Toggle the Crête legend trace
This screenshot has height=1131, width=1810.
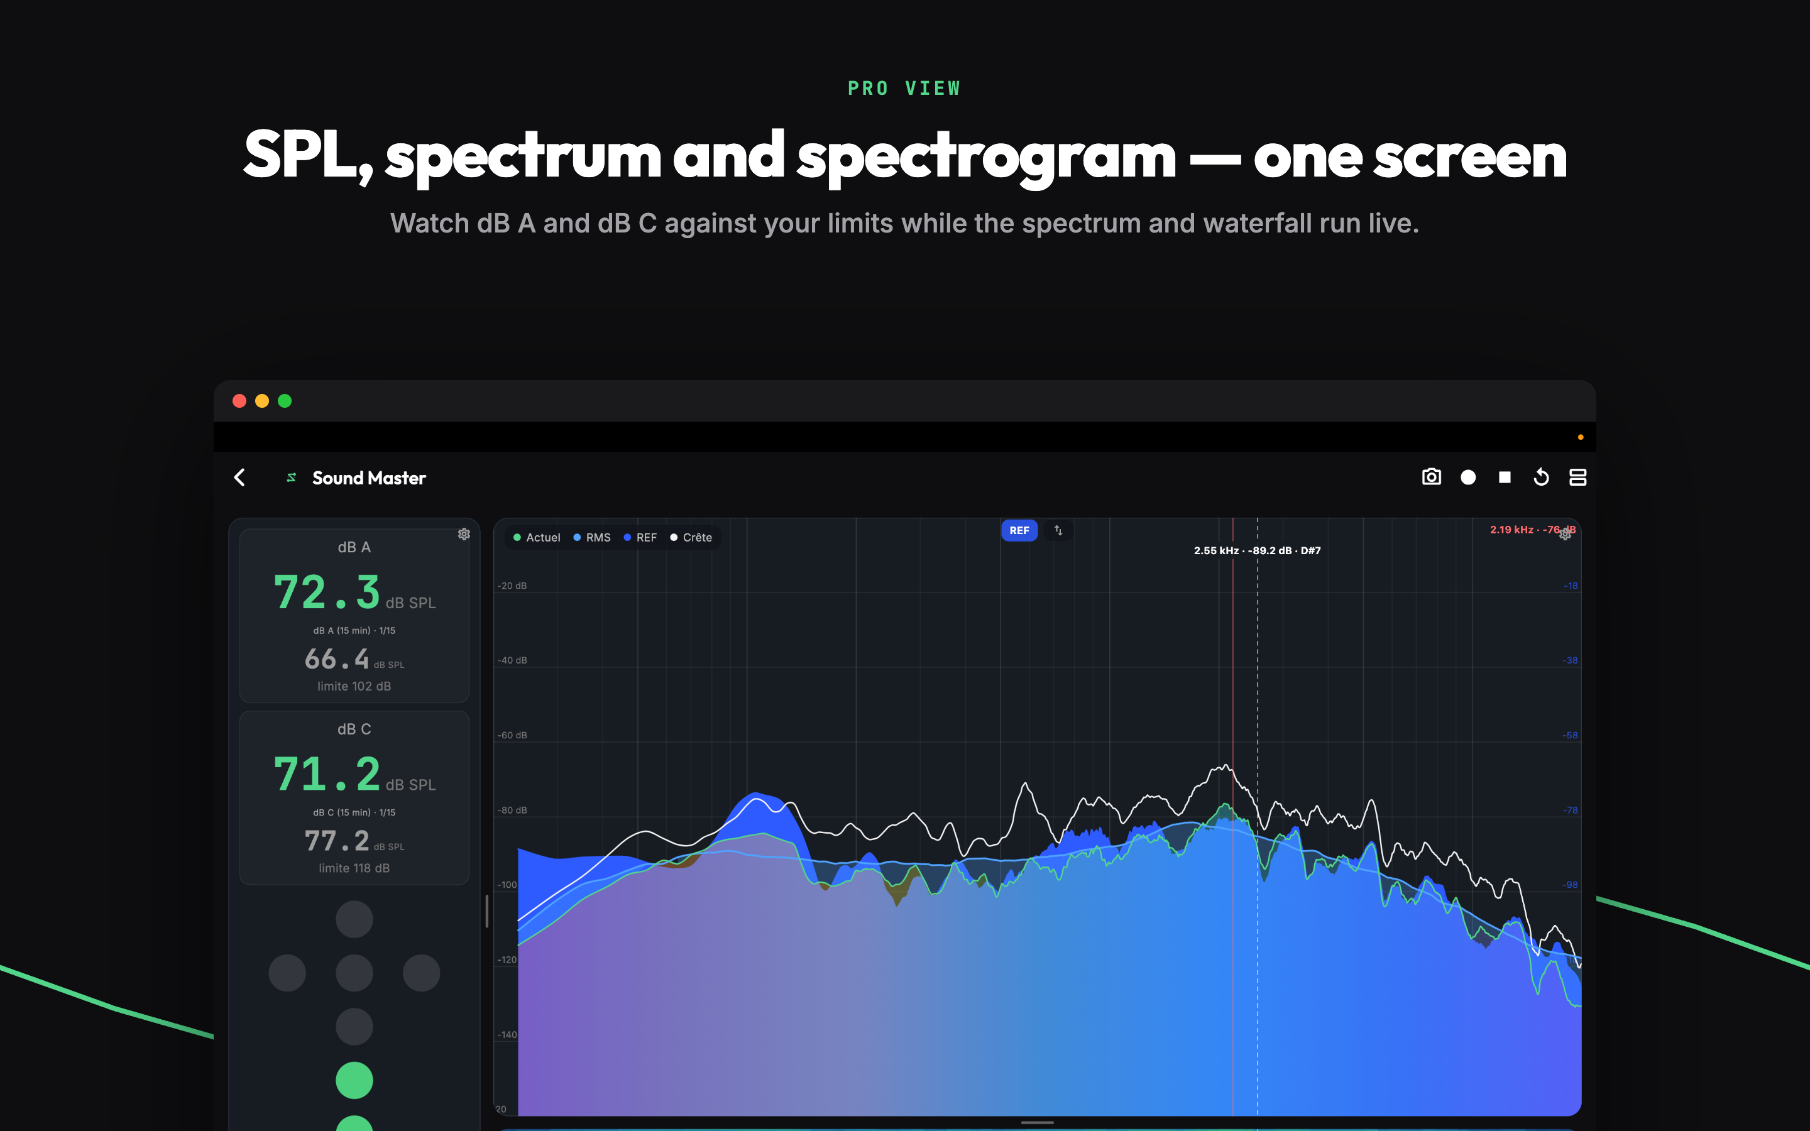pos(691,537)
